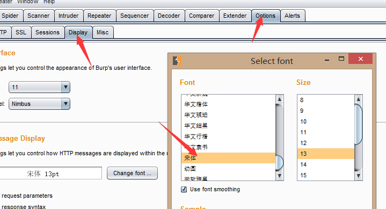The height and width of the screenshot is (209, 386).
Task: Toggle Use font smoothing checkbox
Action: pyautogui.click(x=184, y=189)
